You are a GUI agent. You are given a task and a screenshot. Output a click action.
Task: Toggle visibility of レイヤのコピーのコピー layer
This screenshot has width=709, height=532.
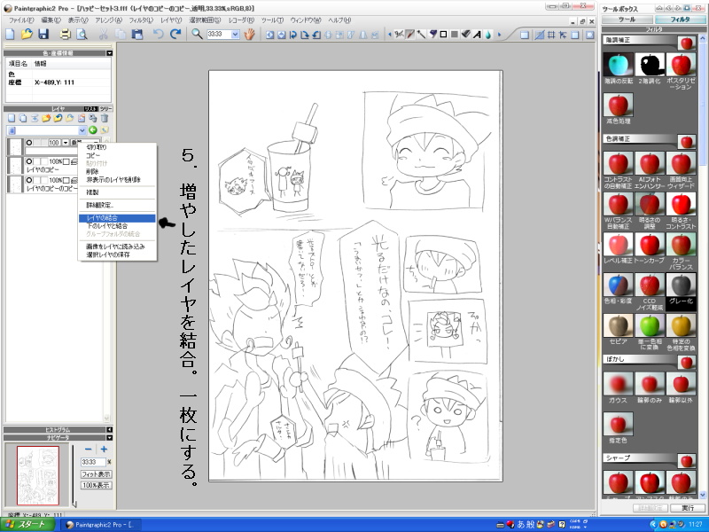[29, 180]
